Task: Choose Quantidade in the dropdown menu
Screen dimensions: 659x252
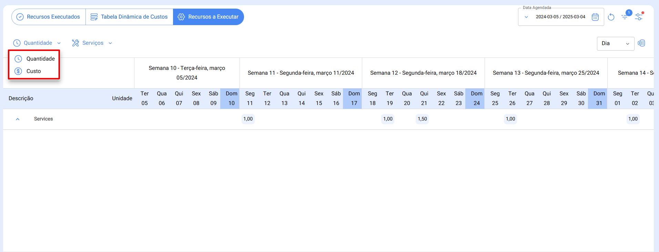Action: (34, 59)
